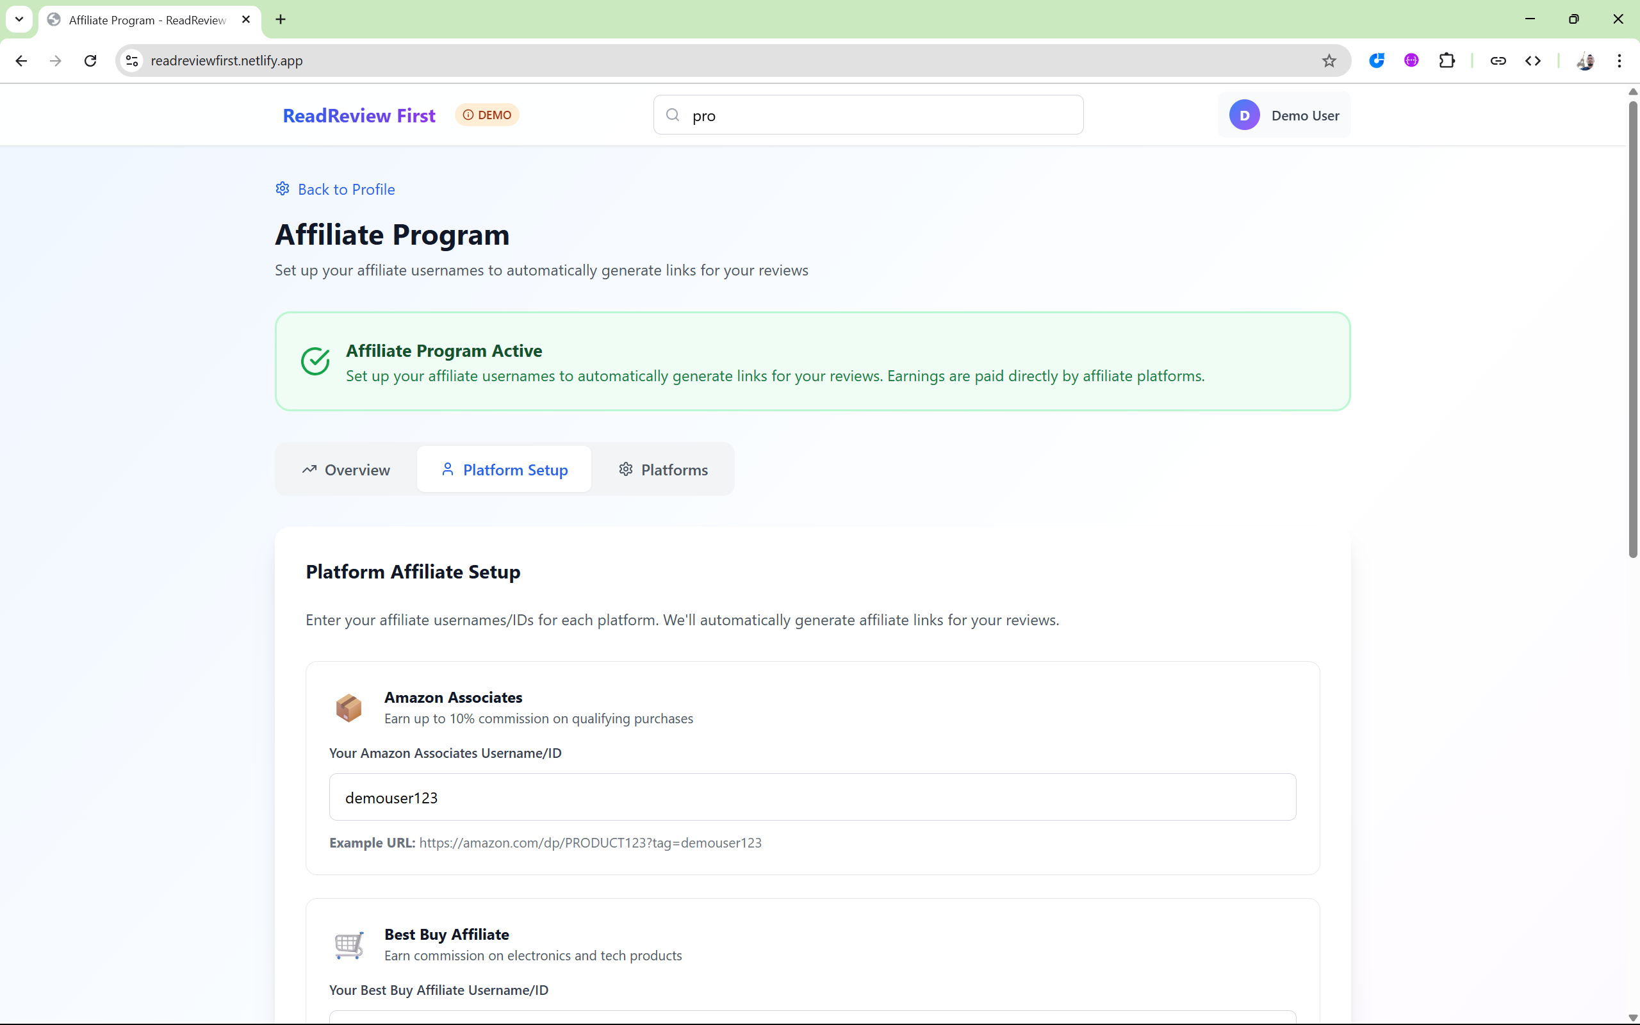This screenshot has width=1640, height=1025.
Task: Click the search magnifier icon
Action: point(672,115)
